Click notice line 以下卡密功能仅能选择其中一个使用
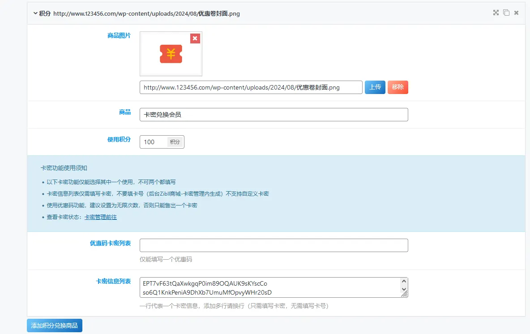Viewport: 530px width, 334px height. point(111,182)
